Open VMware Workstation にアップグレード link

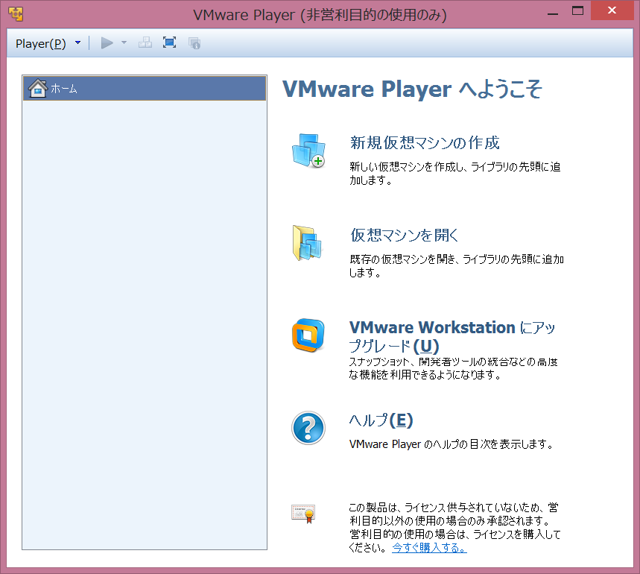[x=452, y=336]
